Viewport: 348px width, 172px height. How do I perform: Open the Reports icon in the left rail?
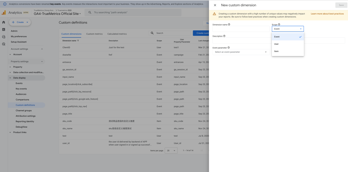4,30
